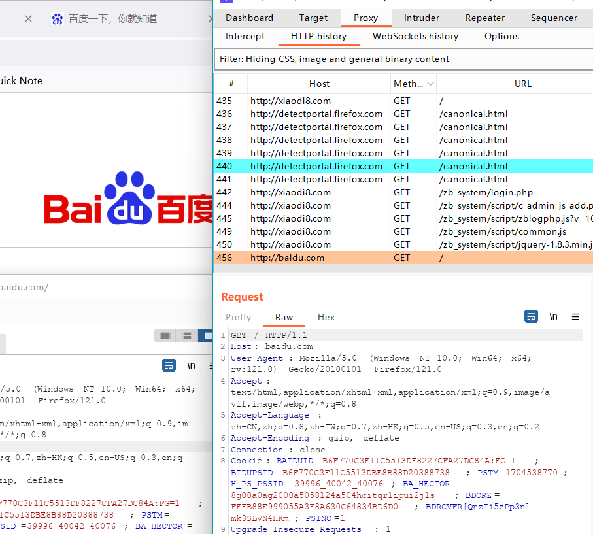Sort history by the URL column header
The width and height of the screenshot is (593, 534).
click(x=522, y=84)
